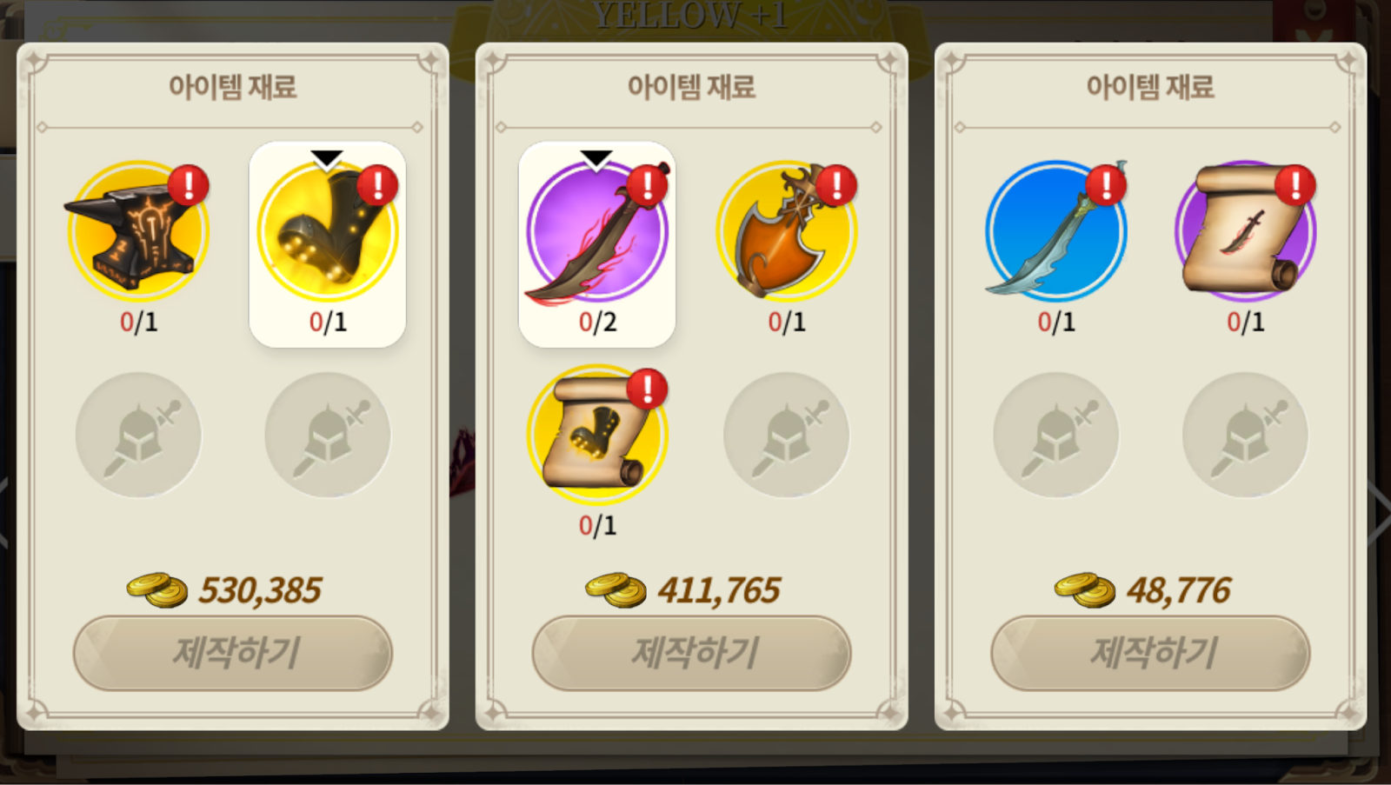This screenshot has width=1391, height=785.
Task: Tap the first empty helmet slot in left panel
Action: pyautogui.click(x=138, y=435)
